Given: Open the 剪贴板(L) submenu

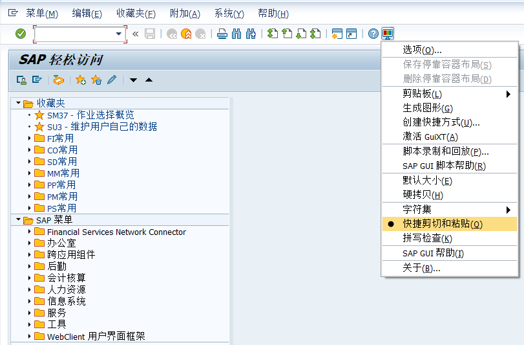Looking at the screenshot, I should tap(450, 94).
